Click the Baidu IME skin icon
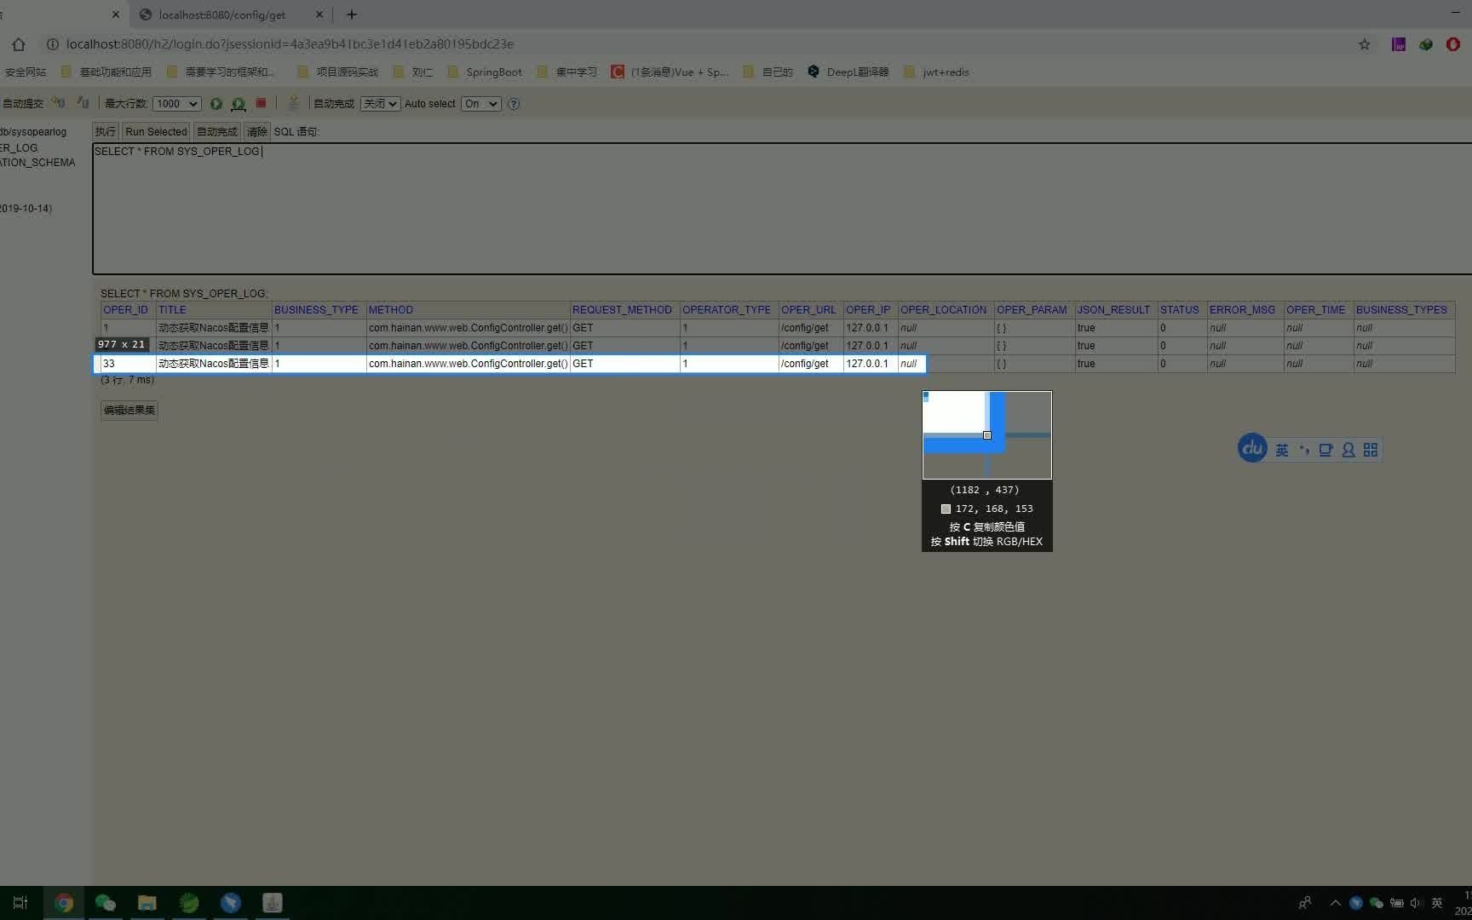Image resolution: width=1472 pixels, height=920 pixels. pos(1325,450)
